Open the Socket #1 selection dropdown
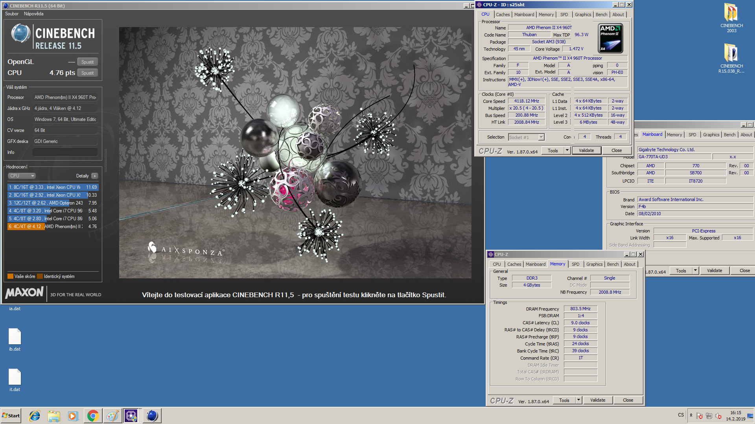This screenshot has width=755, height=424. pos(526,137)
